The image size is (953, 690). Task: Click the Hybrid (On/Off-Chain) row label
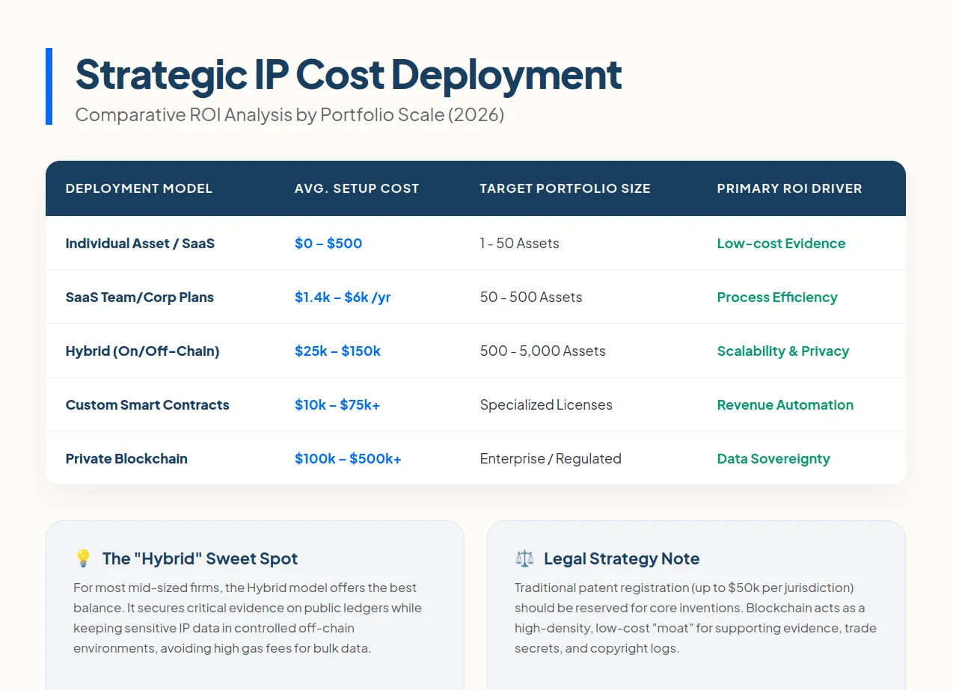tap(142, 351)
